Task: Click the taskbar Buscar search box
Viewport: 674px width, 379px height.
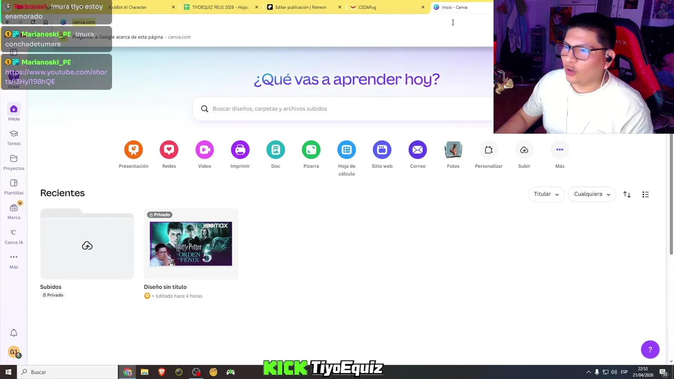Action: (67, 372)
